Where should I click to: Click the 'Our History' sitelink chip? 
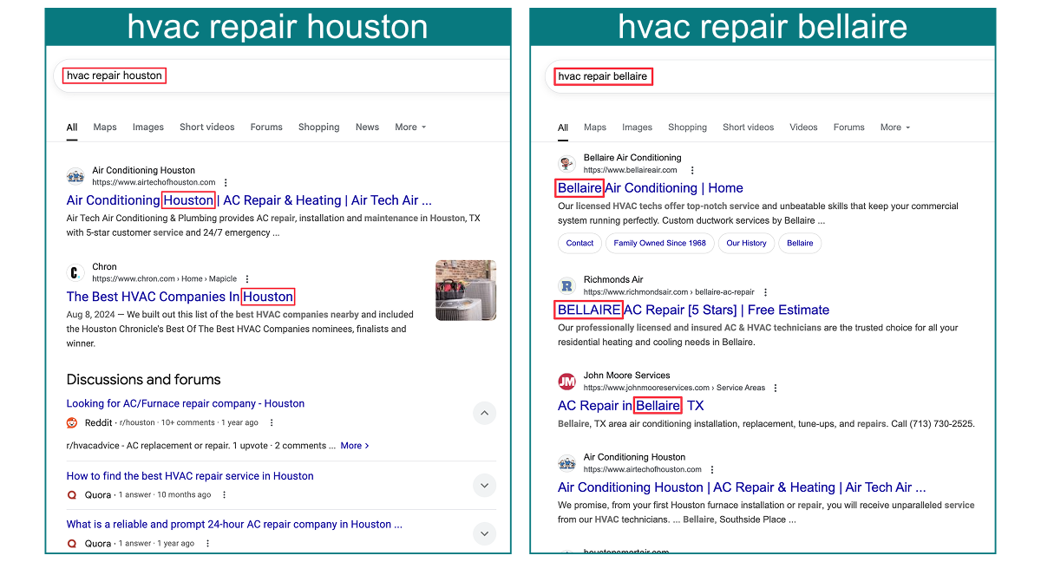[746, 244]
